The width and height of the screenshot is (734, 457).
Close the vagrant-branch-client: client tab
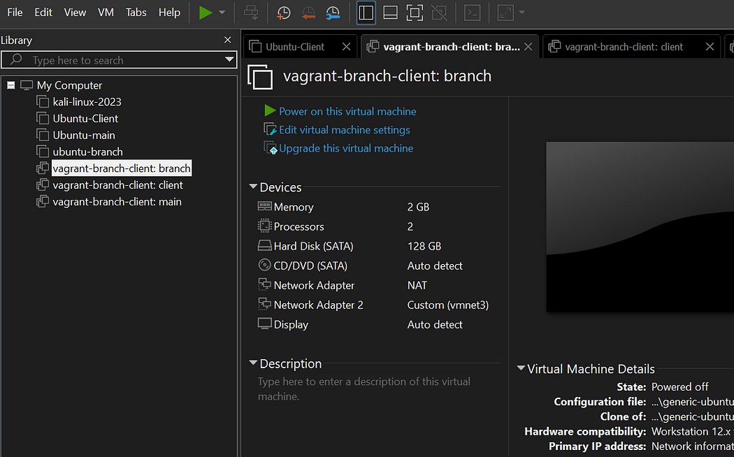(710, 47)
